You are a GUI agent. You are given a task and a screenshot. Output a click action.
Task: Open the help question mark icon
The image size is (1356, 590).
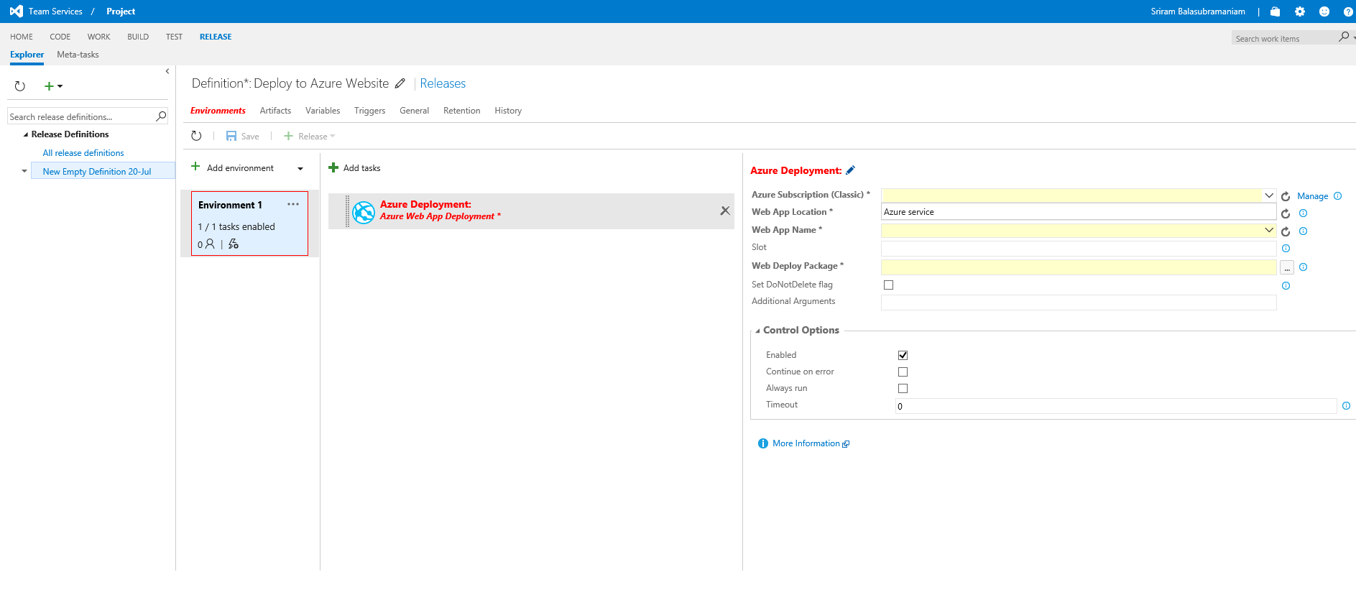(x=1348, y=11)
